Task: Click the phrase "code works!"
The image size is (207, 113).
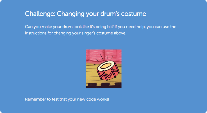Action: tap(98, 99)
